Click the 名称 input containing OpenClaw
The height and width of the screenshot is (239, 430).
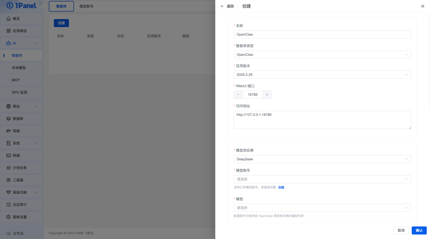pyautogui.click(x=322, y=34)
